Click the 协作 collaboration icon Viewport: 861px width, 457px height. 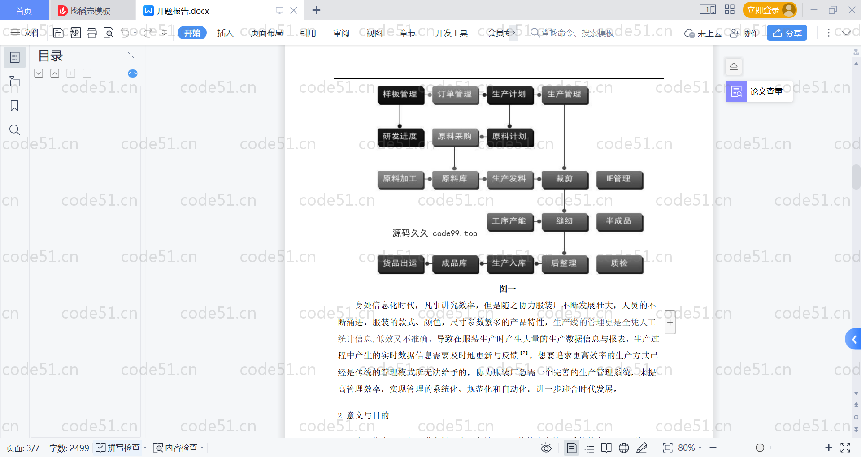tap(744, 33)
